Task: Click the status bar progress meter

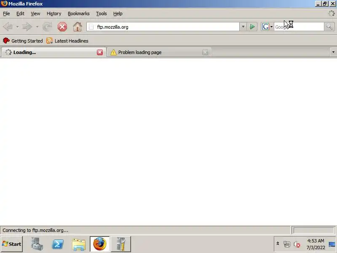Action: pos(313,230)
